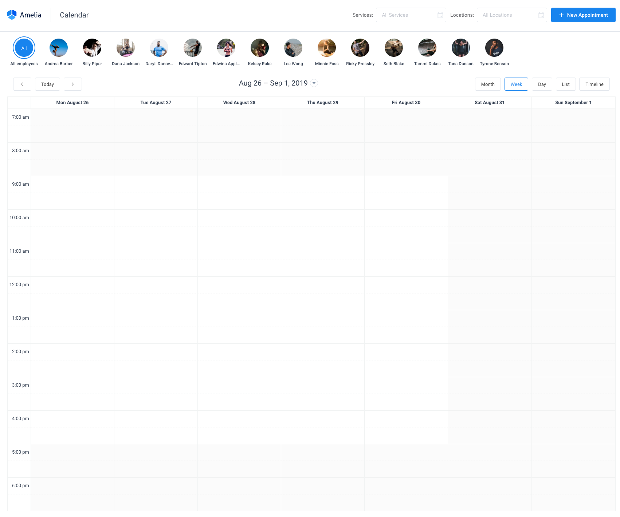This screenshot has width=620, height=517.
Task: Open the All Services dropdown
Action: click(x=408, y=15)
